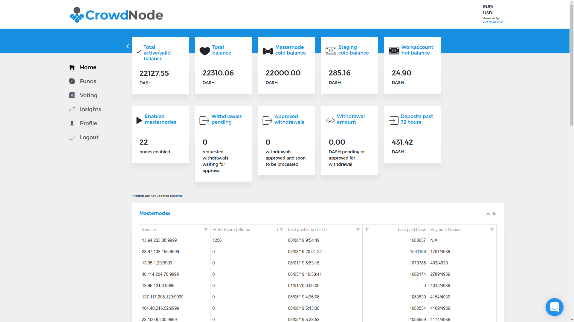Follow the Get-Spark.com link
The image size is (574, 322).
click(493, 22)
